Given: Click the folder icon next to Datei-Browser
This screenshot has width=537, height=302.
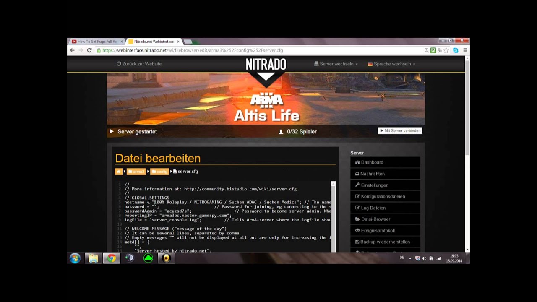Looking at the screenshot, I should [x=357, y=219].
